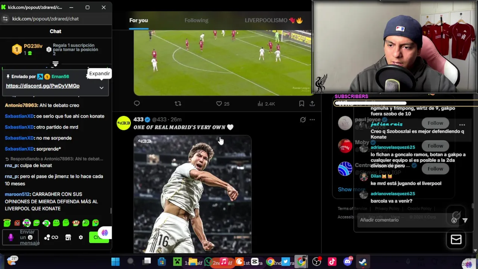Open username maroon512 in chat
The image size is (478, 269).
[x=17, y=194]
